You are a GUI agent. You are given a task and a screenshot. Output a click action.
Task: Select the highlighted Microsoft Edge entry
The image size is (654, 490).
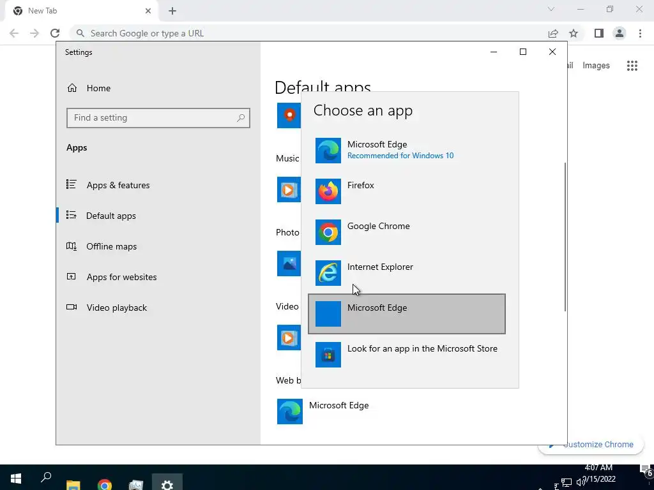pyautogui.click(x=407, y=314)
